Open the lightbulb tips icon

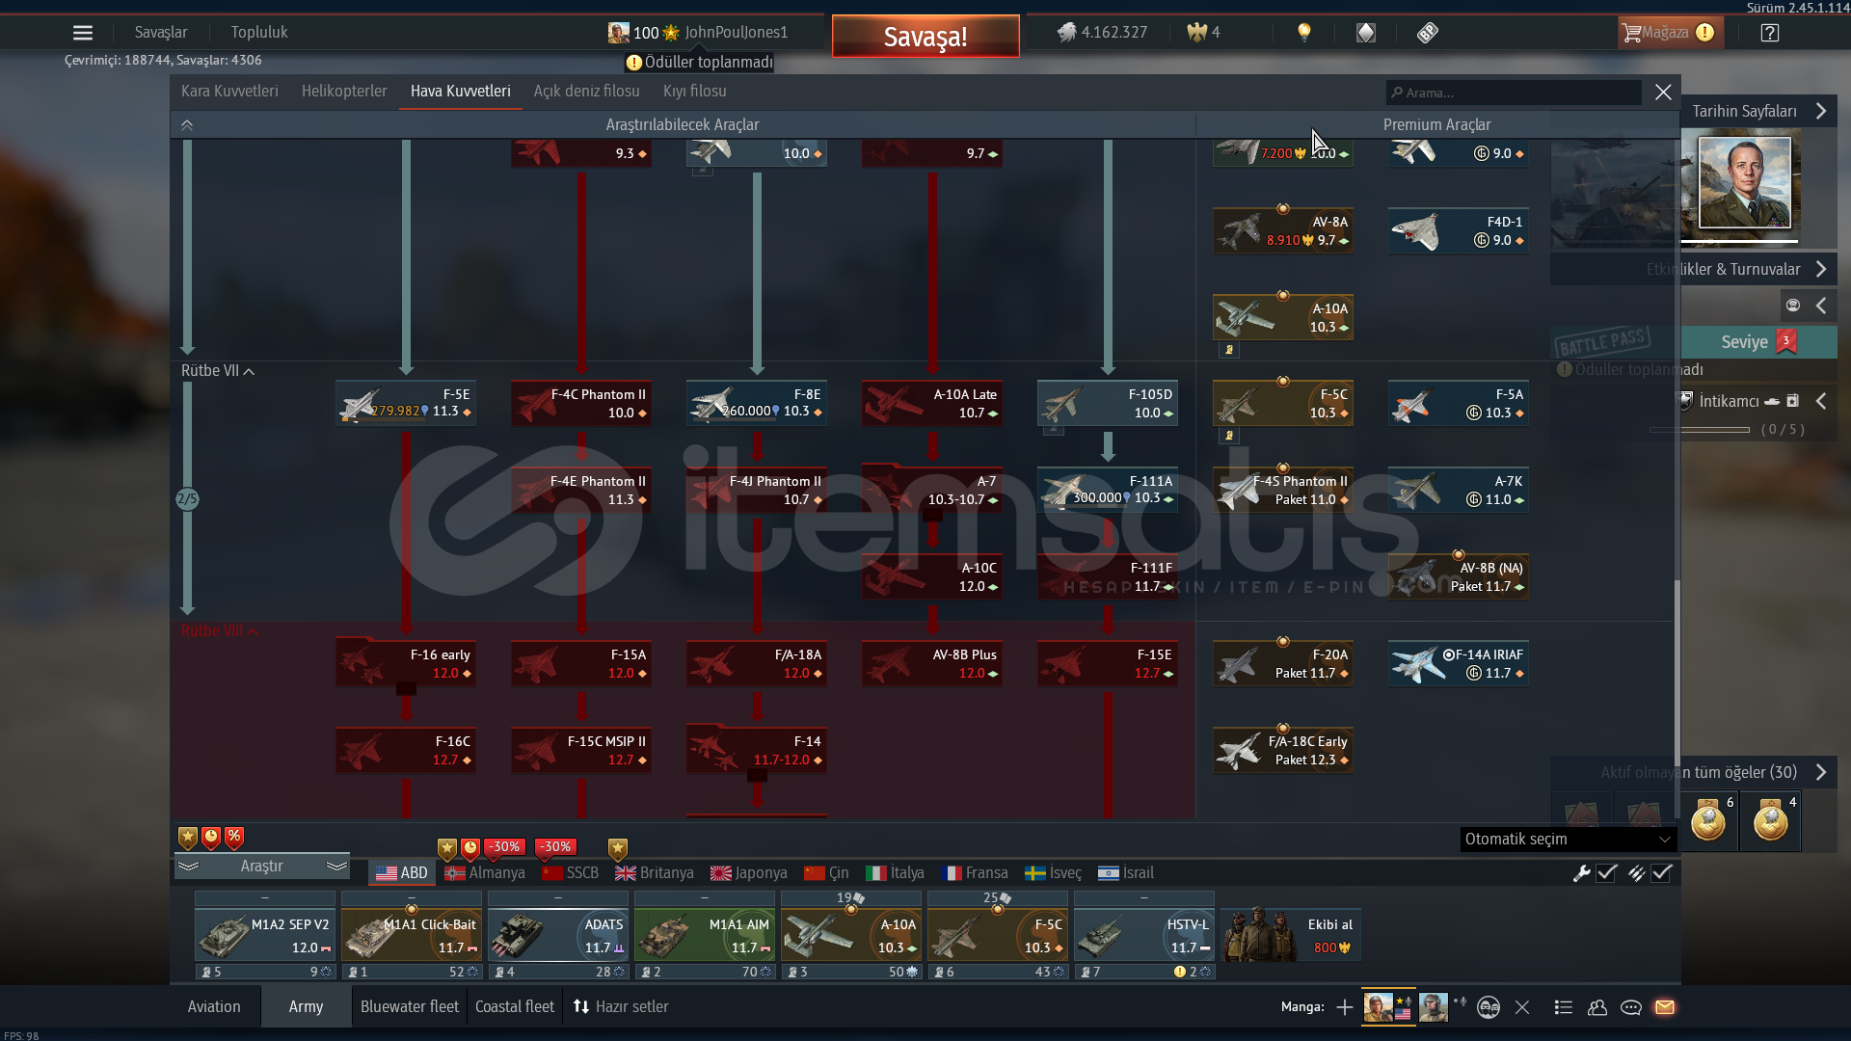(x=1304, y=33)
